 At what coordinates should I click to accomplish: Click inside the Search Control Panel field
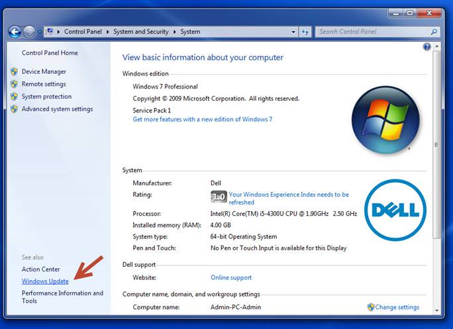[371, 31]
